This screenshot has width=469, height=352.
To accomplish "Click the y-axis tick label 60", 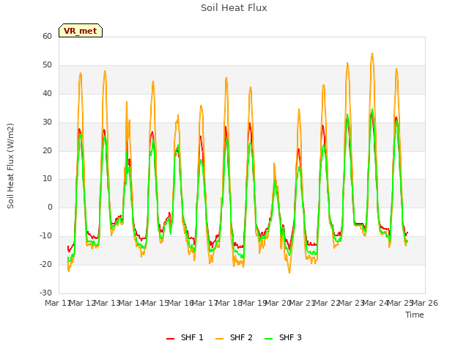I will [47, 36].
